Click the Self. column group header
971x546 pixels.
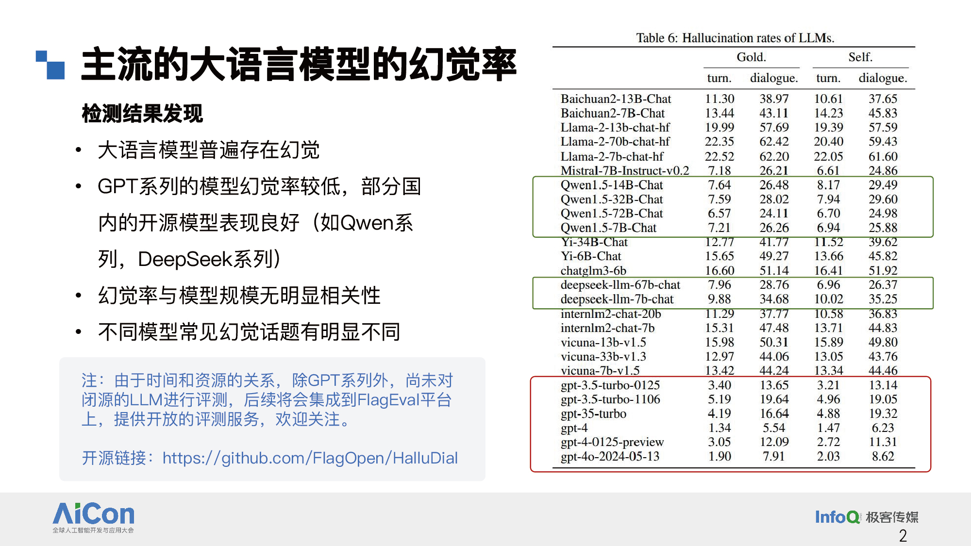[x=860, y=57]
